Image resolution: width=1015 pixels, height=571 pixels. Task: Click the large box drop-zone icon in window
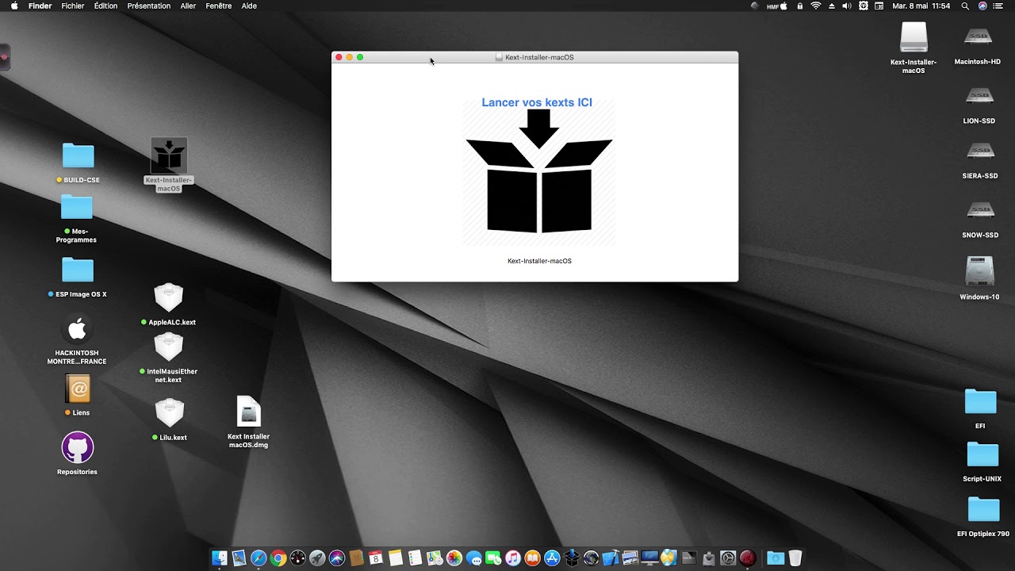click(539, 171)
